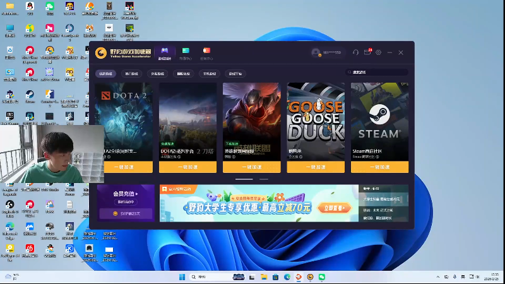Open the Goose Goose Duck card
Screen dimensions: 505x284
316,122
